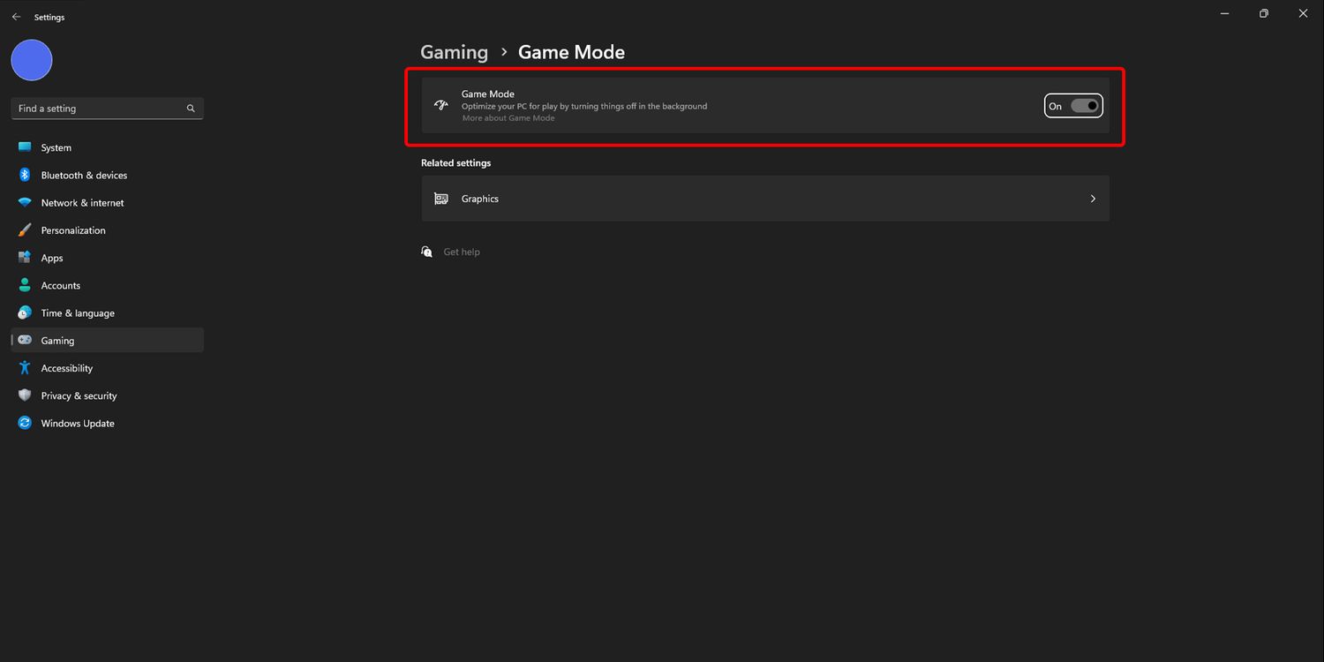Go back to Gaming via breadcrumb
1324x662 pixels.
pyautogui.click(x=454, y=52)
